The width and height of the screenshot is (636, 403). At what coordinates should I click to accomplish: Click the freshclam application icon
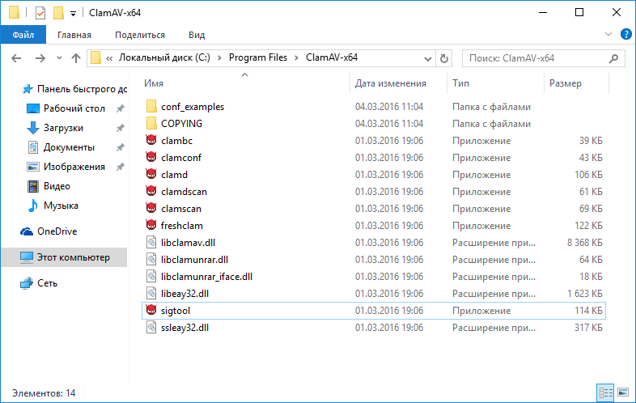click(x=151, y=224)
